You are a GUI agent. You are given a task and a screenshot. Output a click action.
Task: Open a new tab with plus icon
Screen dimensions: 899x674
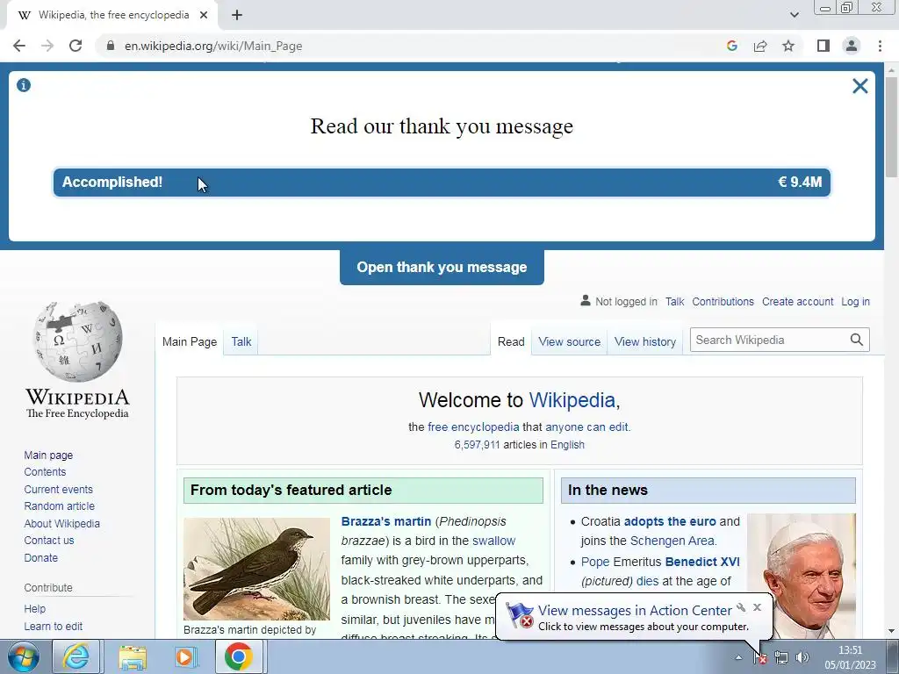click(237, 16)
